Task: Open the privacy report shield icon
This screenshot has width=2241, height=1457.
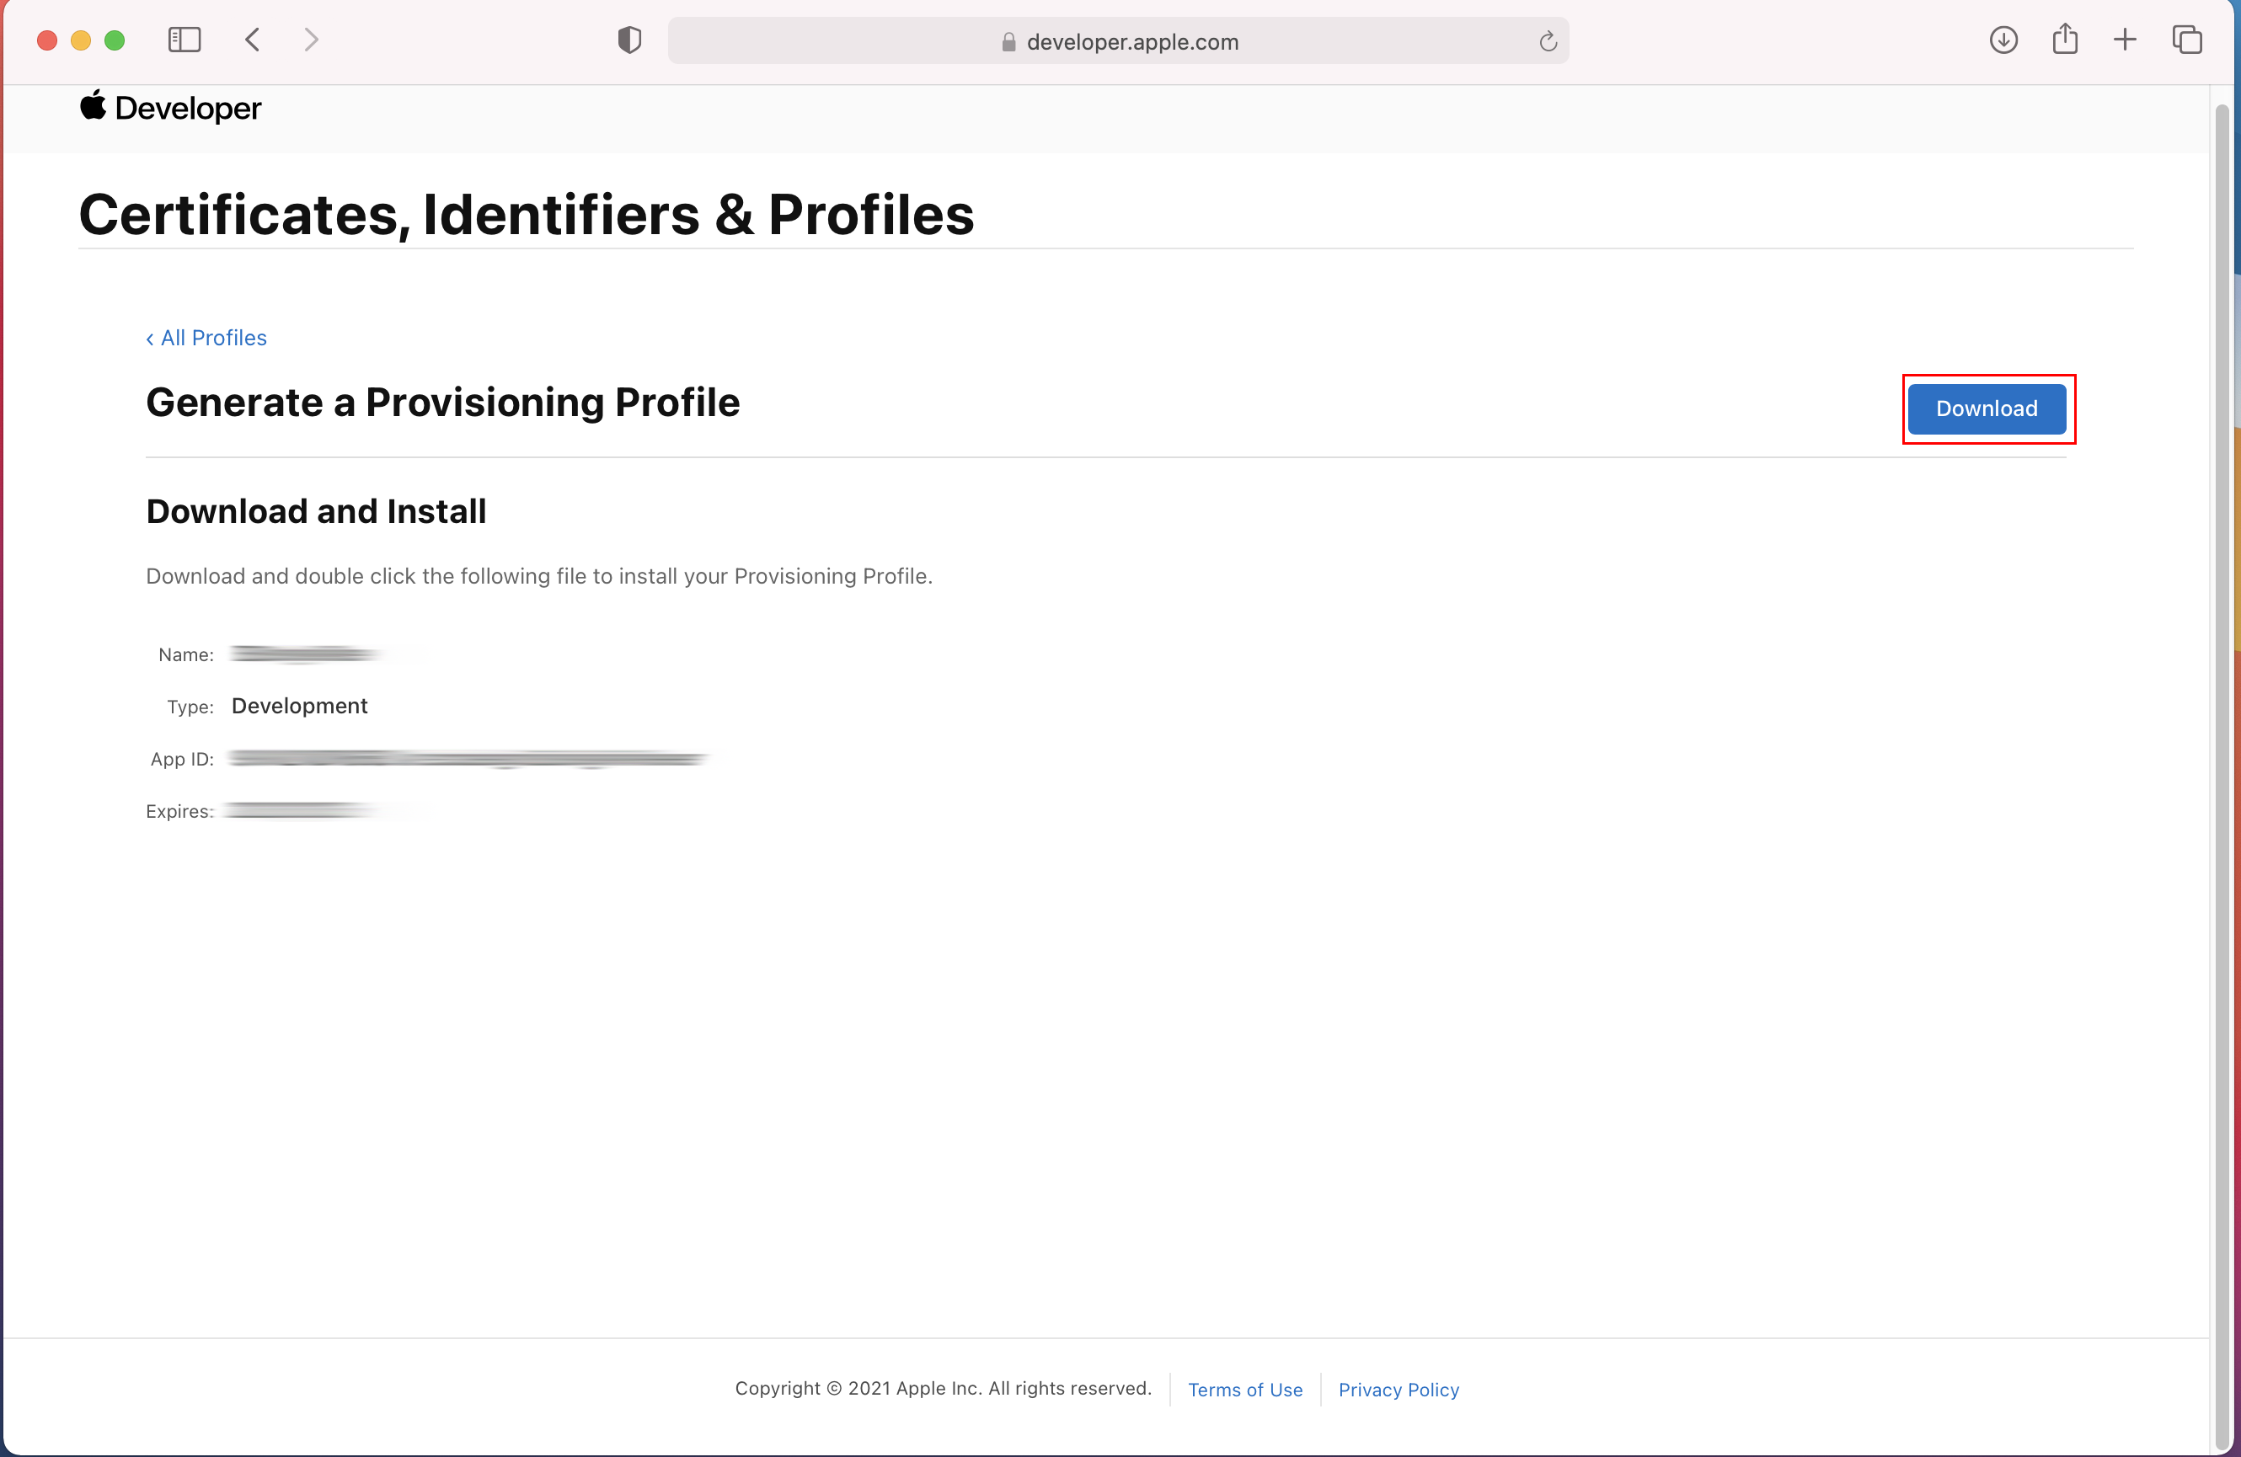Action: click(x=629, y=40)
